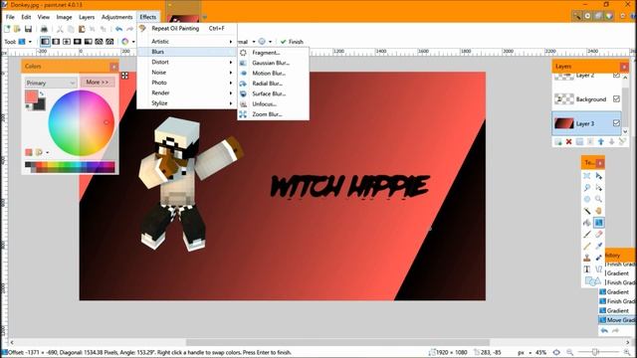Click the Print icon
The height and width of the screenshot is (358, 637).
pyautogui.click(x=44, y=29)
